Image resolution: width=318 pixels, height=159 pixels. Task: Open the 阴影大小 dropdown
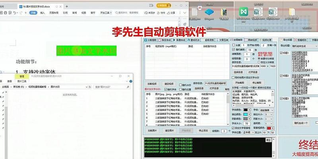coord(269,119)
